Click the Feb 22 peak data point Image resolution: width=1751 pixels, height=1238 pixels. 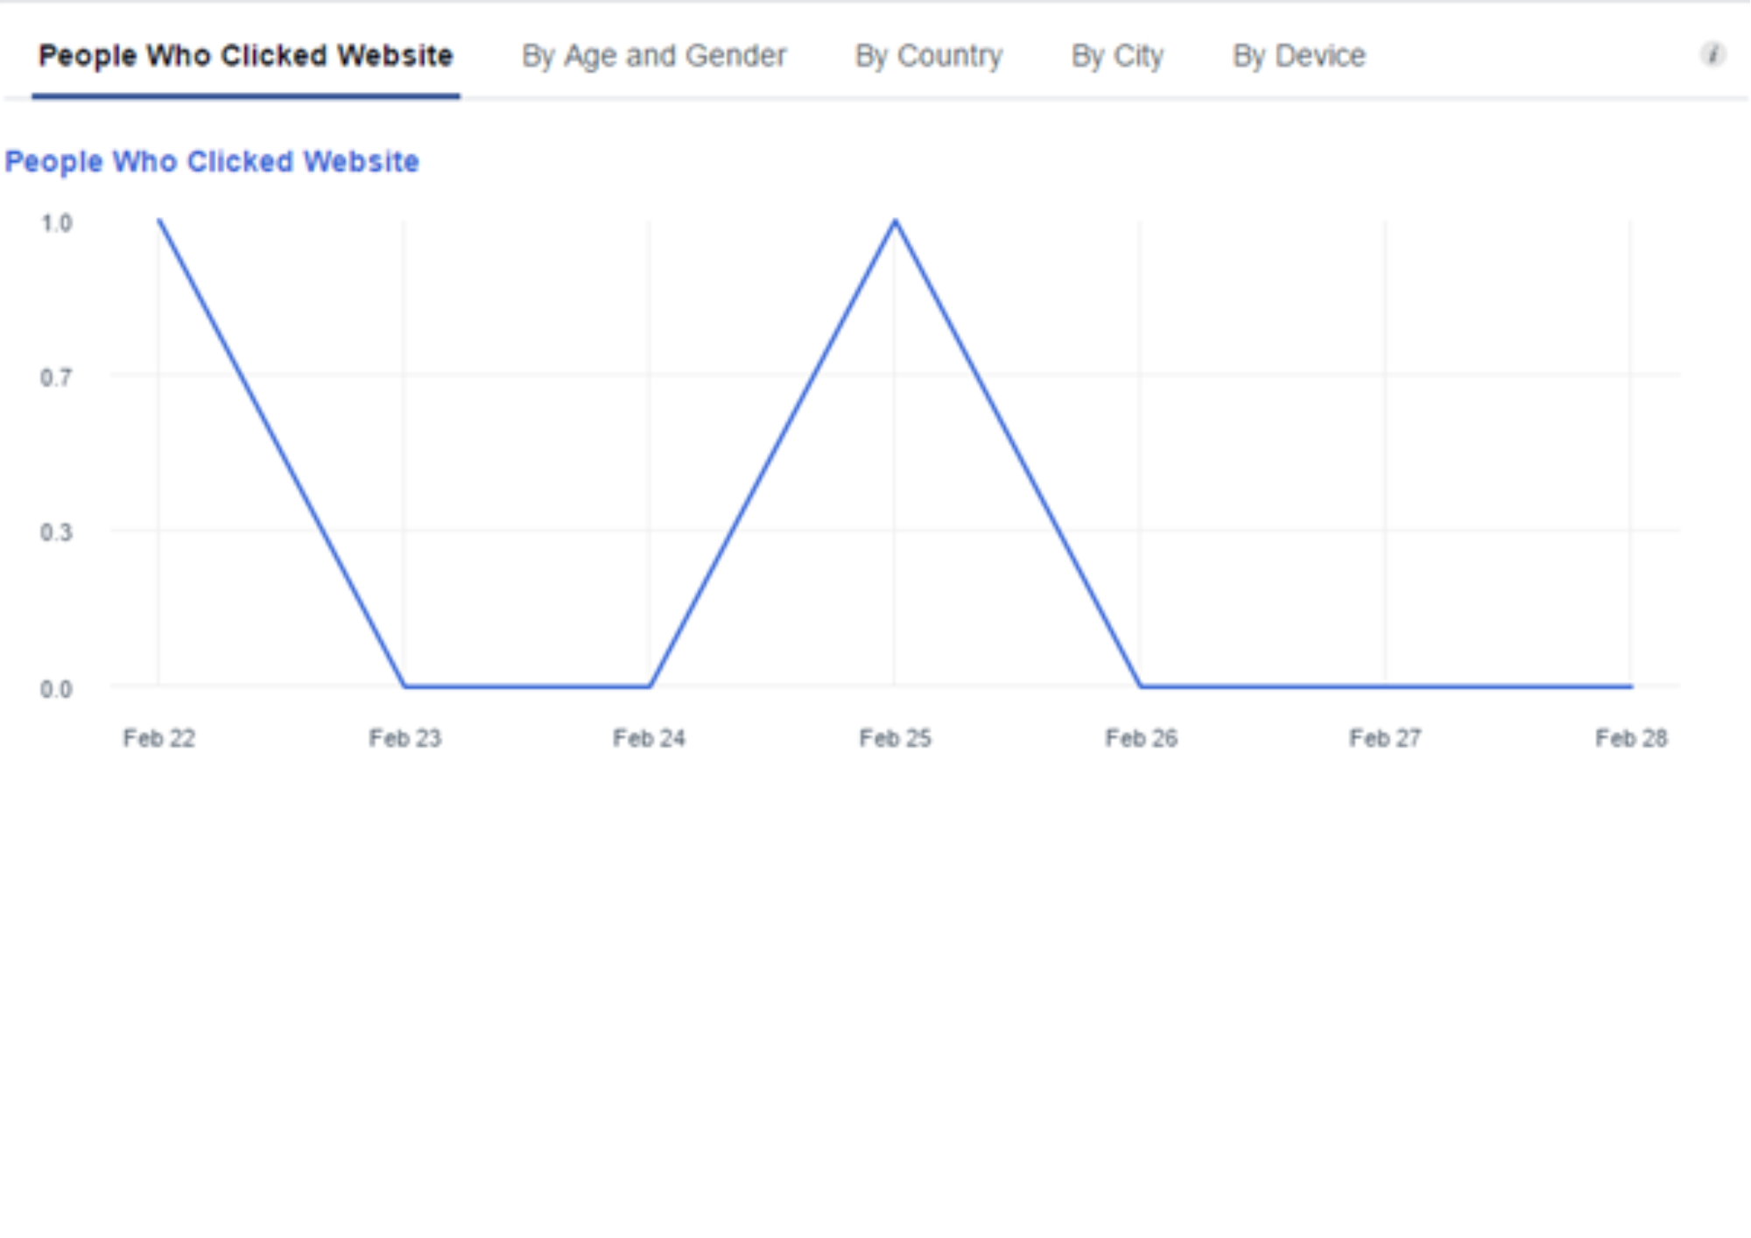pyautogui.click(x=159, y=221)
